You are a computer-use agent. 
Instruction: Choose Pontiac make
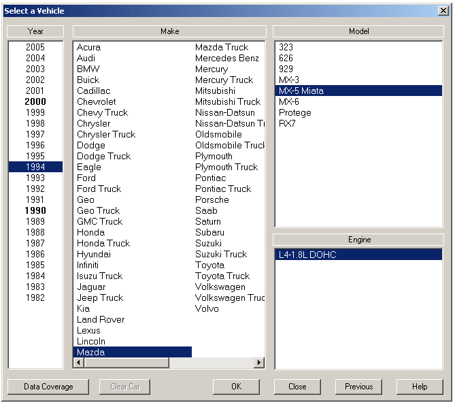(x=210, y=178)
